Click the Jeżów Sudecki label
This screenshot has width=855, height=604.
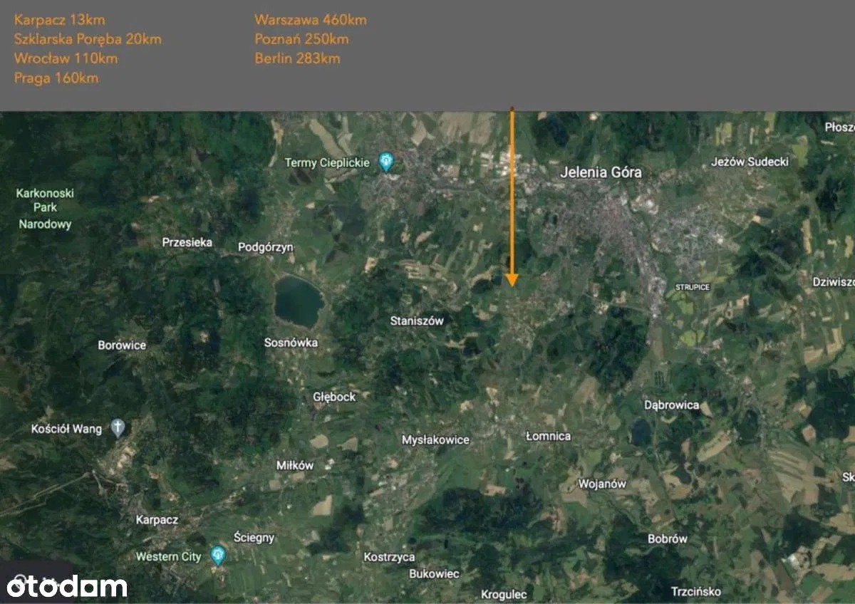coord(750,162)
